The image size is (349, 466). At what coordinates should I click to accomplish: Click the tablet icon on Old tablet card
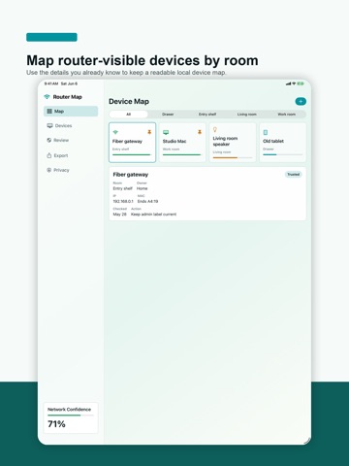[x=266, y=132]
